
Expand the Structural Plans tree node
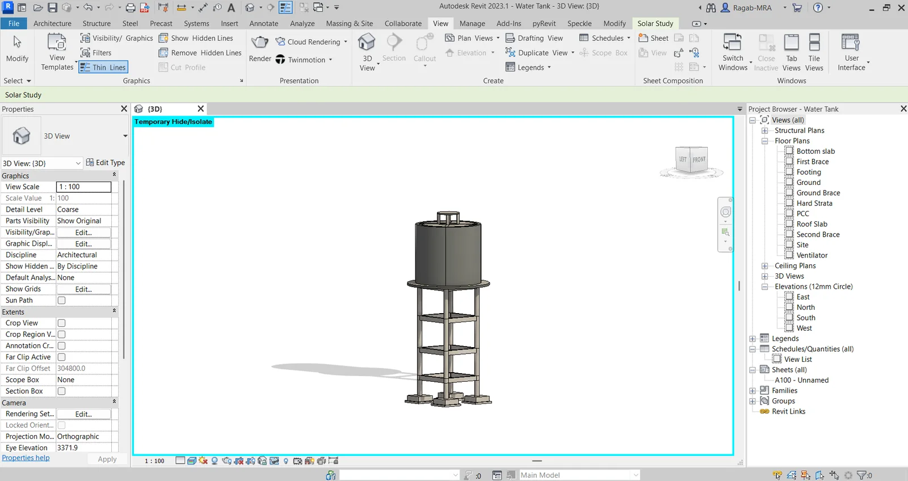tap(764, 130)
